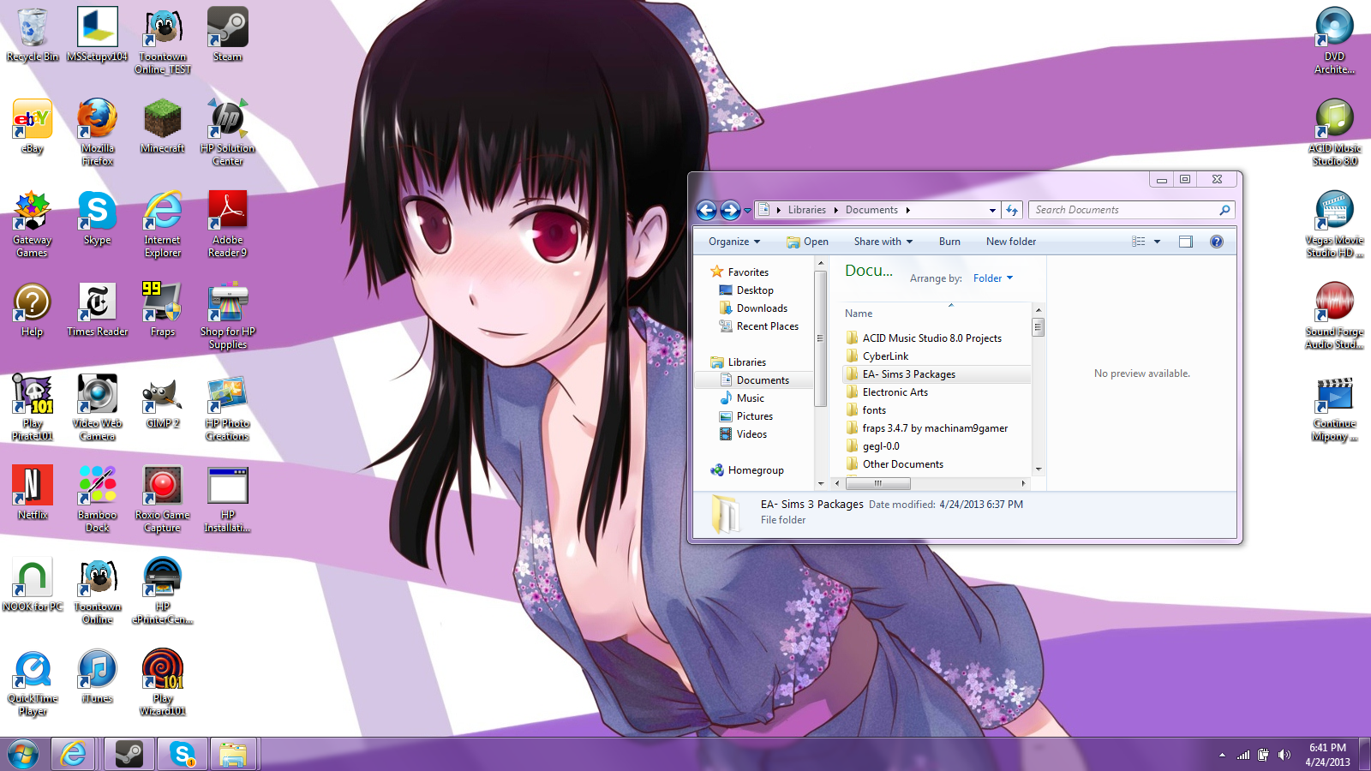The width and height of the screenshot is (1371, 771).
Task: Open the taskbar clock and date
Action: click(x=1327, y=755)
